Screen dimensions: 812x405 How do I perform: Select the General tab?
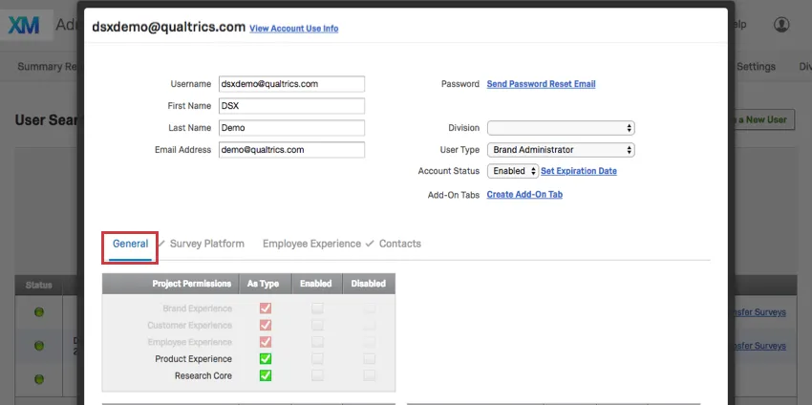click(130, 244)
